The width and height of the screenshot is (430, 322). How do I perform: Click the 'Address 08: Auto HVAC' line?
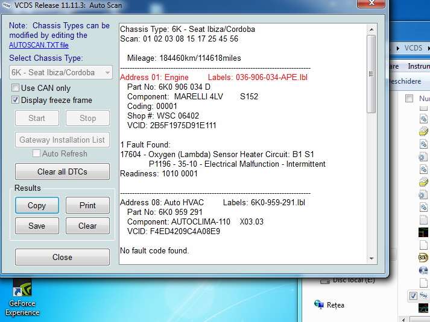point(162,202)
